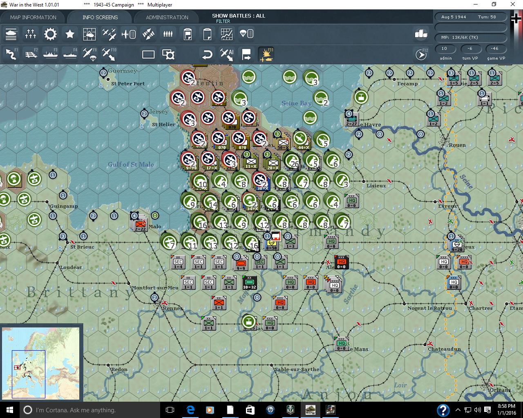Click the Chartres city label
The width and height of the screenshot is (523, 418).
(481, 308)
